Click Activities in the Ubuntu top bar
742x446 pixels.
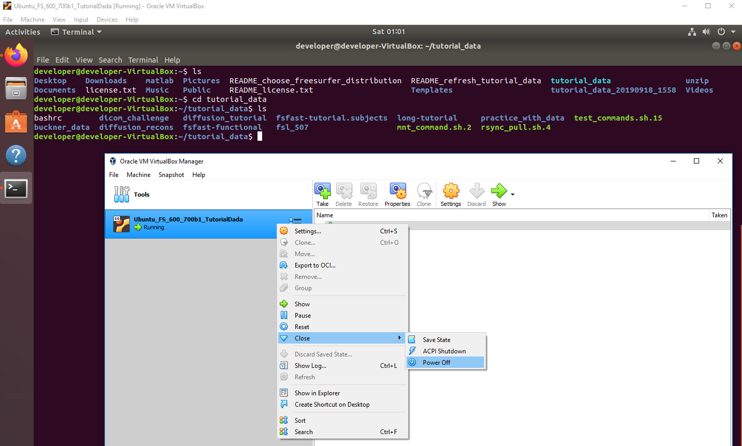click(23, 32)
